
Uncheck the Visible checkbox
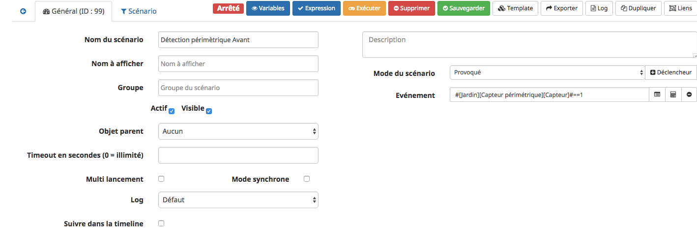(209, 111)
